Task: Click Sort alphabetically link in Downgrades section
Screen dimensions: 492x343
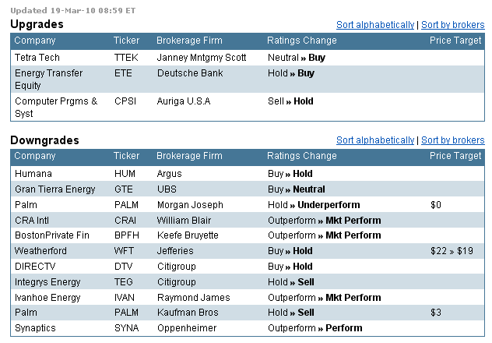Action: (375, 140)
